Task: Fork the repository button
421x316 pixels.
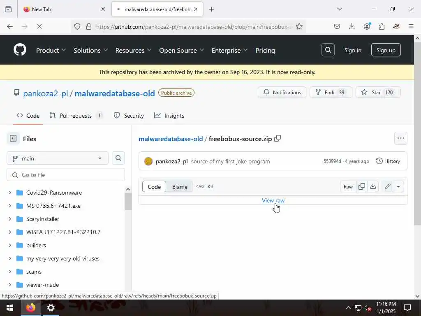Action: tap(331, 93)
